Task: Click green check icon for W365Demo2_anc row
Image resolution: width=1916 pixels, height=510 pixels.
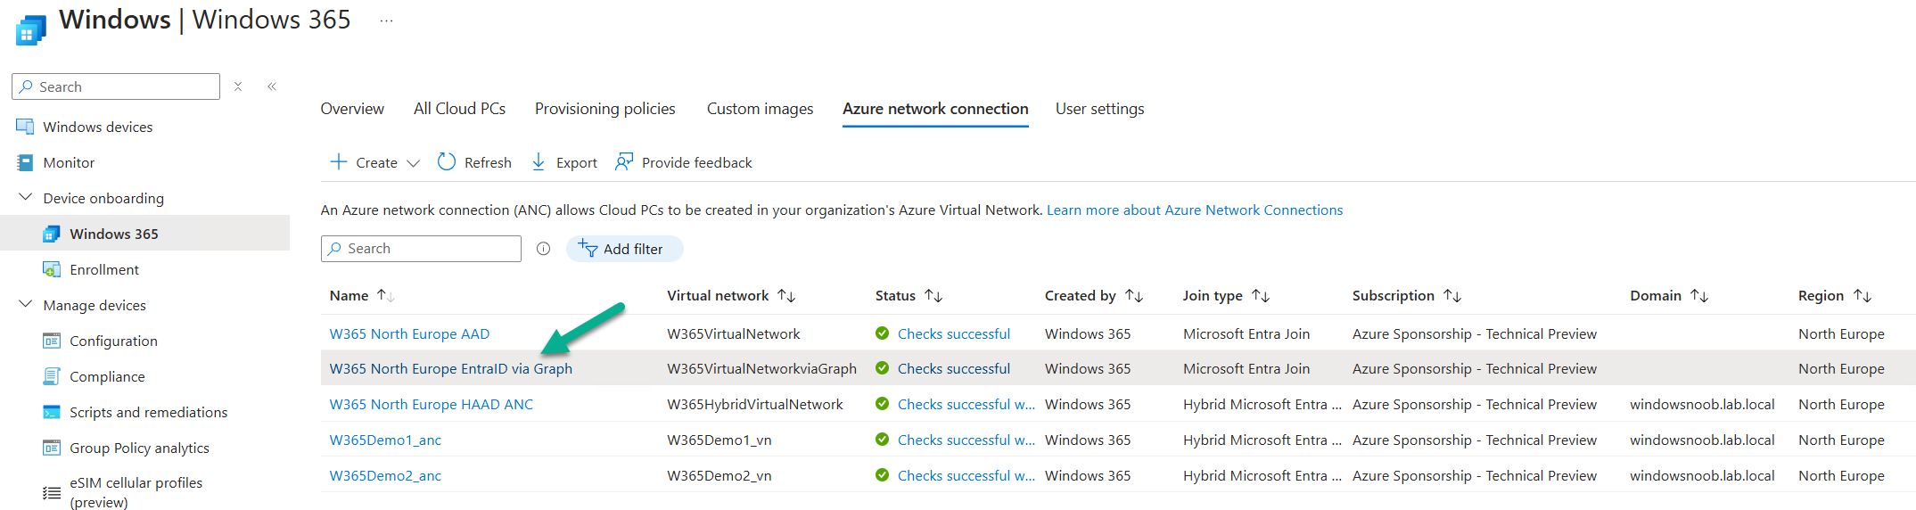Action: [882, 475]
